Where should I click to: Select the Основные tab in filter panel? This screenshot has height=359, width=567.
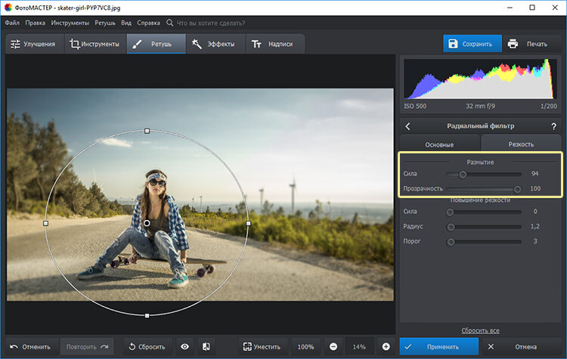438,144
